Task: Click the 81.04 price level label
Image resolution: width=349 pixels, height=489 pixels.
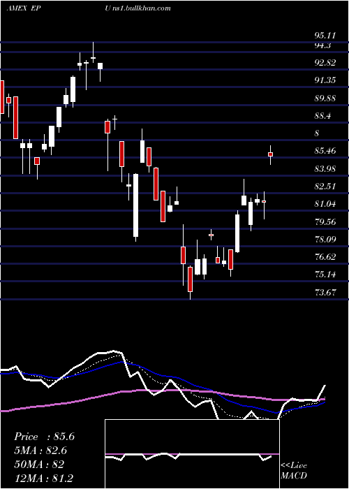Action: pos(325,204)
